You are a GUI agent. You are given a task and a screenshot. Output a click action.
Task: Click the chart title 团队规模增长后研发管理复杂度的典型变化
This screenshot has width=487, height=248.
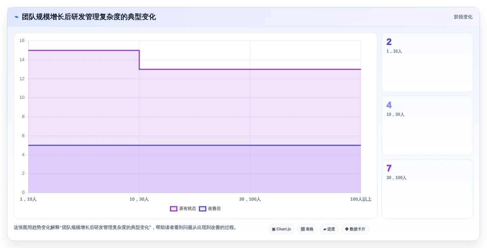(x=89, y=17)
